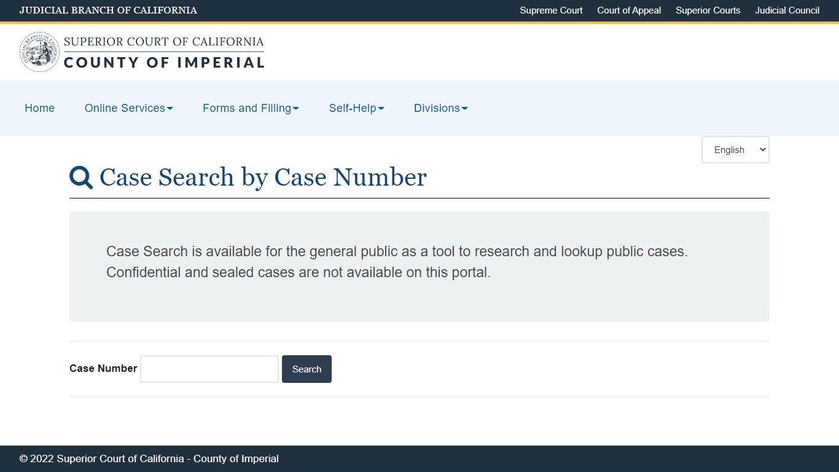Expand the Online Services menu
The height and width of the screenshot is (472, 839).
point(129,108)
